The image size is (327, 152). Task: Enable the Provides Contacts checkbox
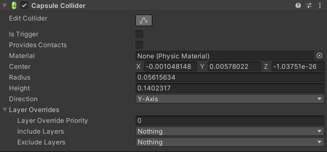point(139,45)
